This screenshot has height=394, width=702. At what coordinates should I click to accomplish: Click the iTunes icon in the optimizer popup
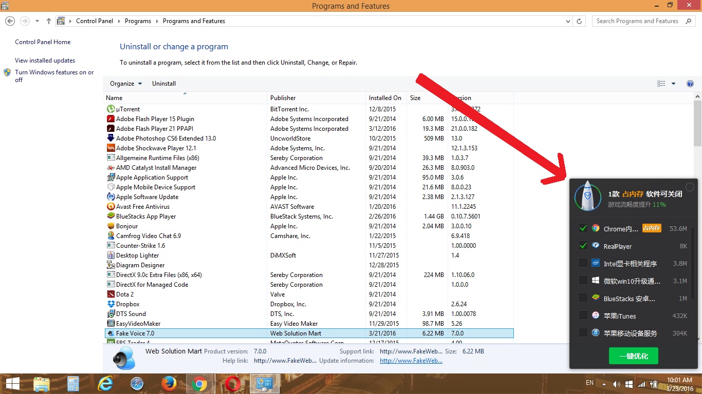tap(596, 316)
